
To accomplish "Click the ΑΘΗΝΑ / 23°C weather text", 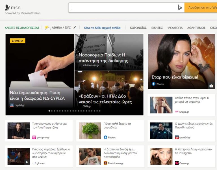I will pos(61,28).
